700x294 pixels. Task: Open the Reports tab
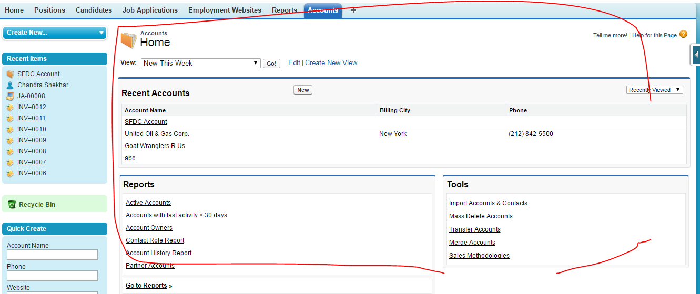(285, 10)
